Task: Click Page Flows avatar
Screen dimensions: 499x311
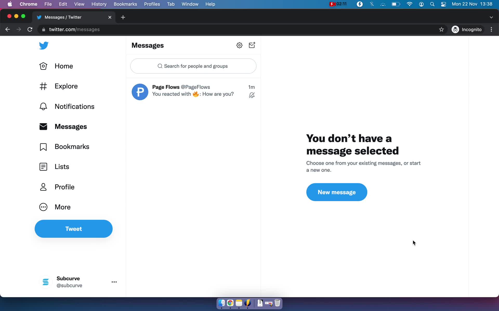Action: [140, 92]
